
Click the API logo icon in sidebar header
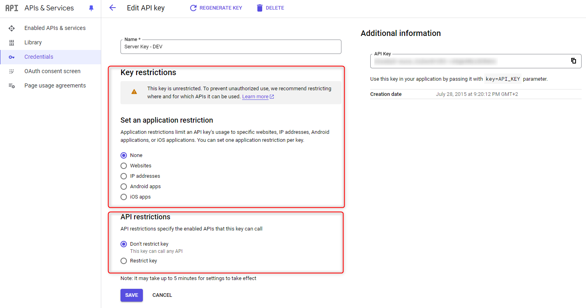[12, 8]
